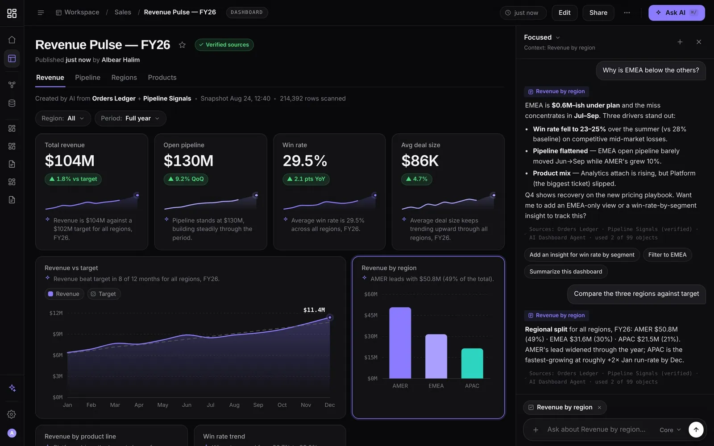Click the teal APAC bar in the chart

pyautogui.click(x=472, y=363)
